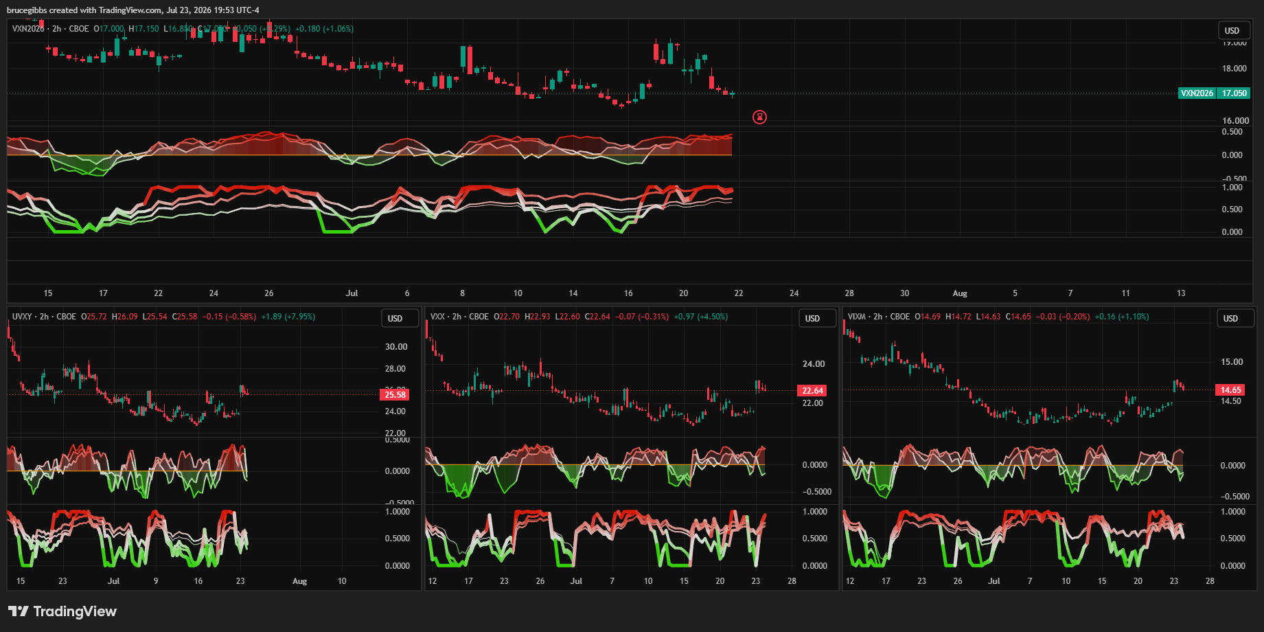Click the +0.16 (+1.10%) VIXM change value
Viewport: 1264px width, 632px height.
click(1122, 317)
